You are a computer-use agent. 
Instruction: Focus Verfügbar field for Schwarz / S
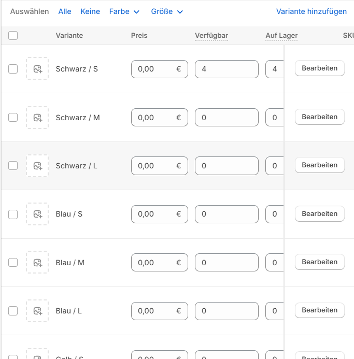(x=226, y=69)
